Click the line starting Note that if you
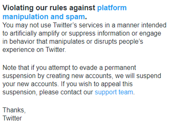The image size is (169, 127). (x=69, y=68)
